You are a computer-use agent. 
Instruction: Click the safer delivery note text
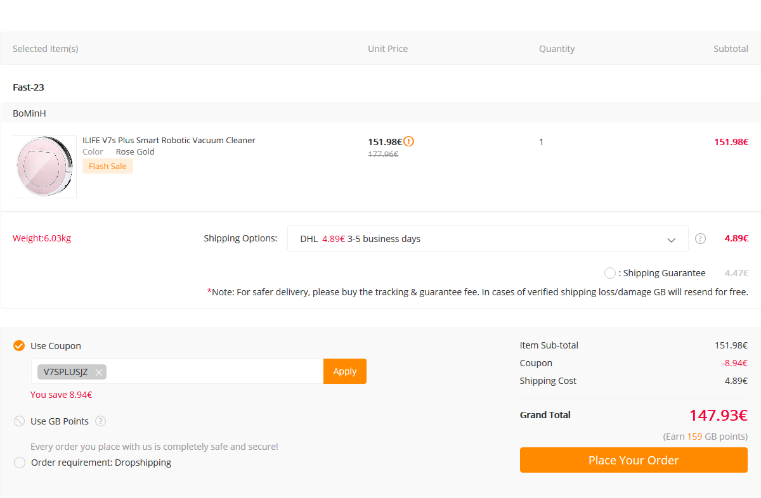click(478, 292)
